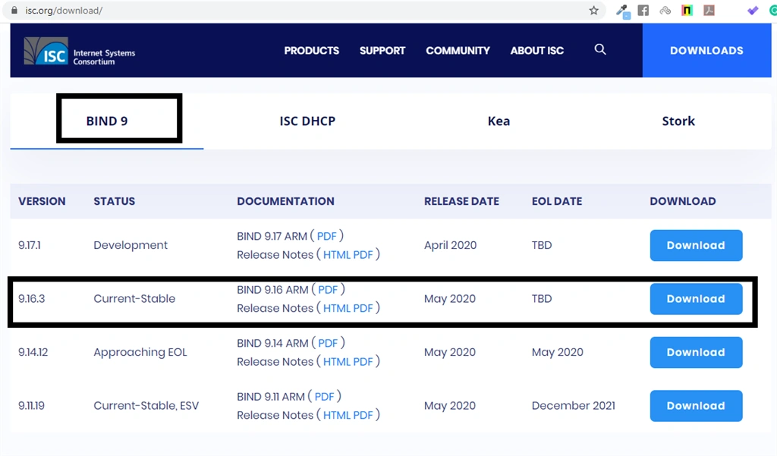Viewport: 777px width, 456px height.
Task: Open PDF release notes for 9.14.12
Action: [x=363, y=362]
